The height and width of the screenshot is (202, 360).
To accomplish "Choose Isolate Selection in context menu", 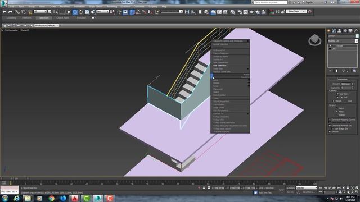I will (220, 44).
